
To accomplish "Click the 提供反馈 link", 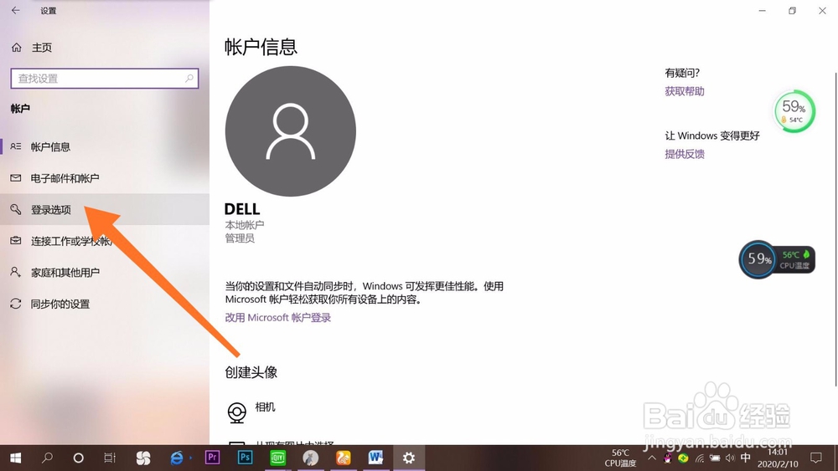I will 684,154.
